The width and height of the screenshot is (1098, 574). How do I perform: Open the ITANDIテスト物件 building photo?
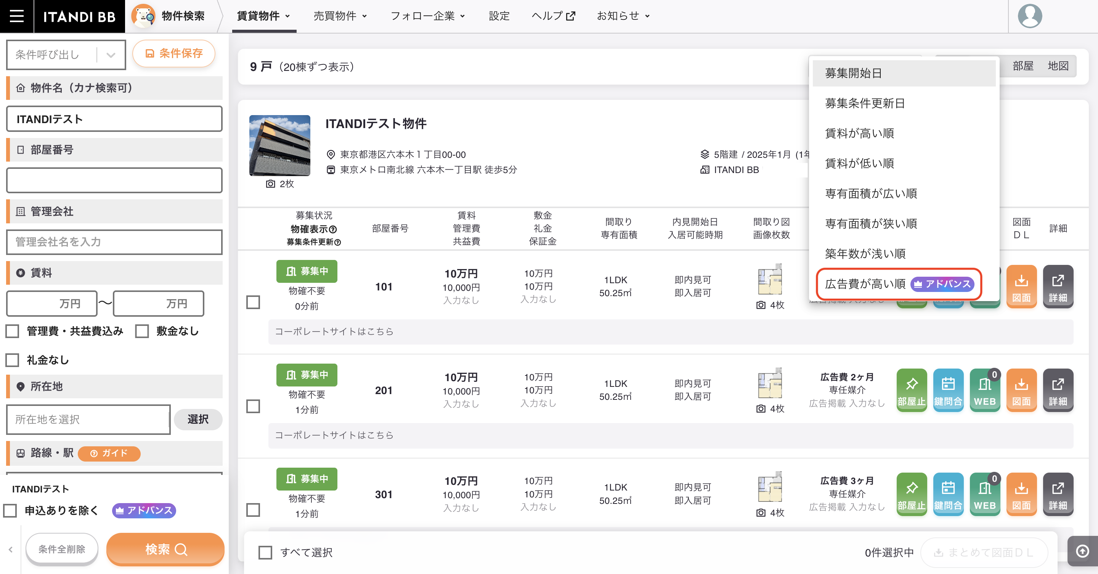(279, 145)
